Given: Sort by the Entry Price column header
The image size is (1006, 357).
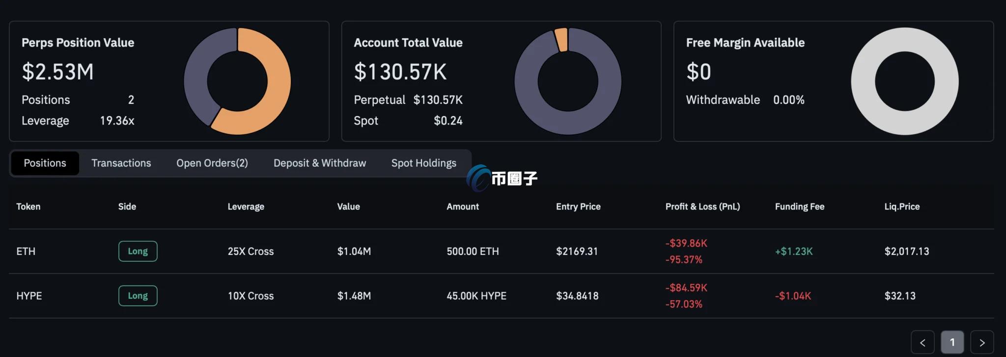Looking at the screenshot, I should (x=578, y=206).
